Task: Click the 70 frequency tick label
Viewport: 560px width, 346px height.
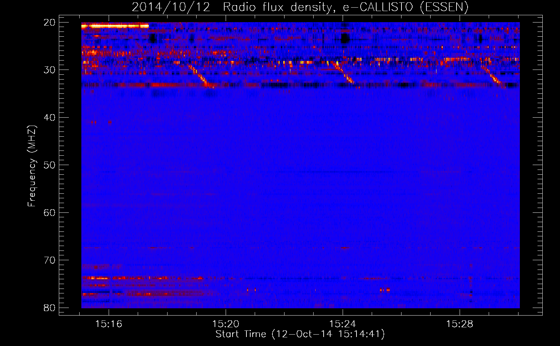Action: 50,260
